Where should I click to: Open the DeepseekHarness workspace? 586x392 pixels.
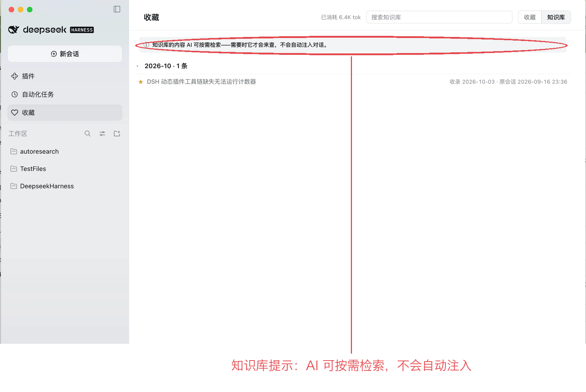coord(65,186)
